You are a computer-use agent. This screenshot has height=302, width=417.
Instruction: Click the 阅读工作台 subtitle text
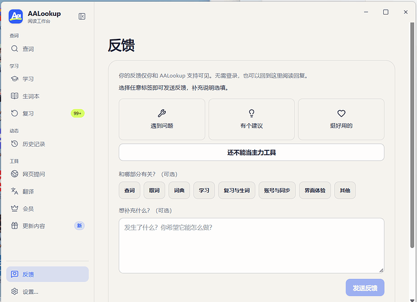[x=39, y=21]
